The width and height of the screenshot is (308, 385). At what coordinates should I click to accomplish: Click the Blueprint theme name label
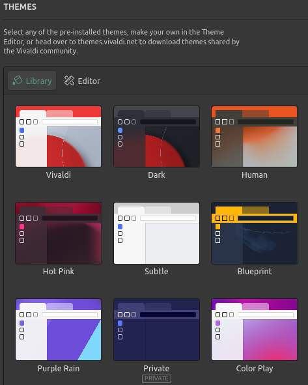point(255,271)
